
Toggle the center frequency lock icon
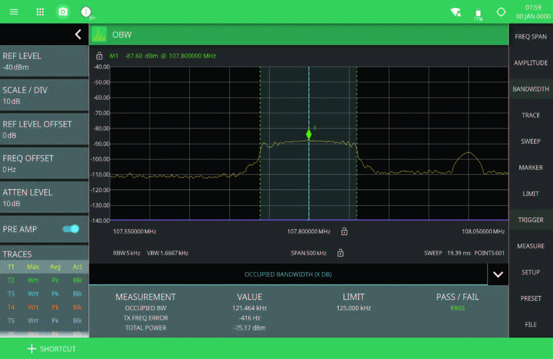click(344, 232)
